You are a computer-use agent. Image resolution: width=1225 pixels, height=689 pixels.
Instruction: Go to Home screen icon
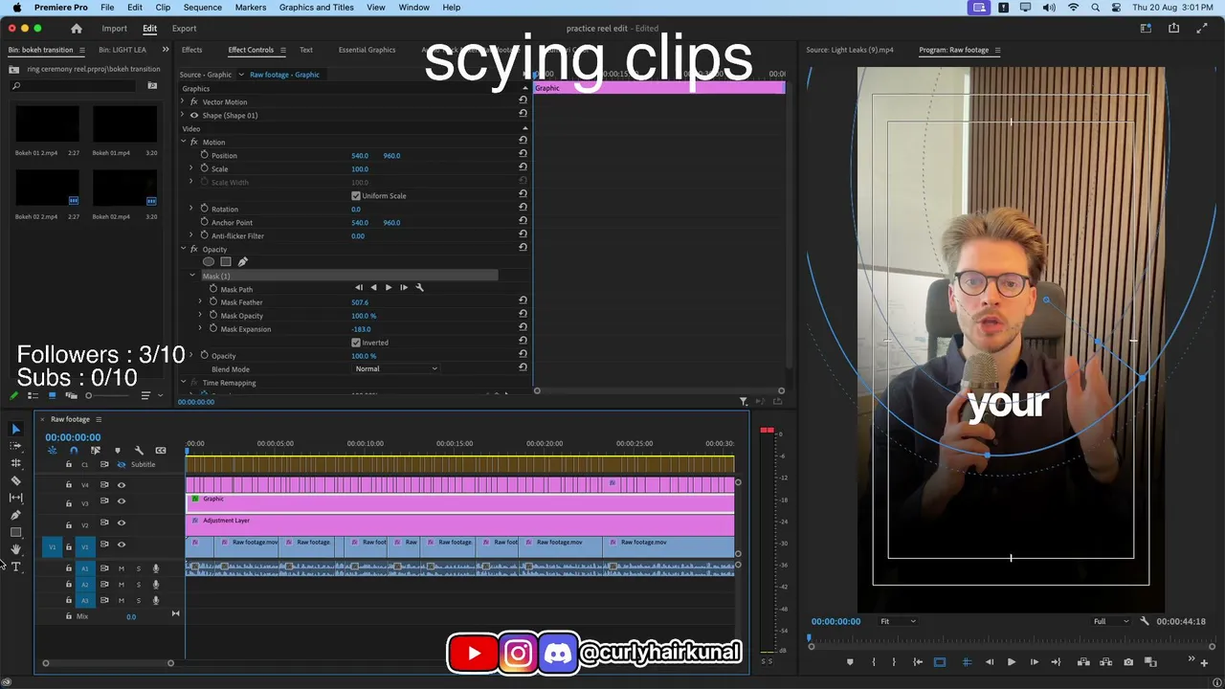point(77,29)
